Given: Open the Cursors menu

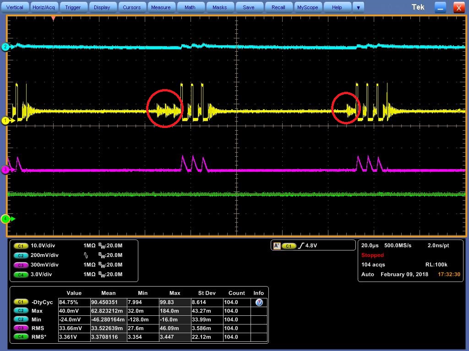Looking at the screenshot, I should point(131,7).
